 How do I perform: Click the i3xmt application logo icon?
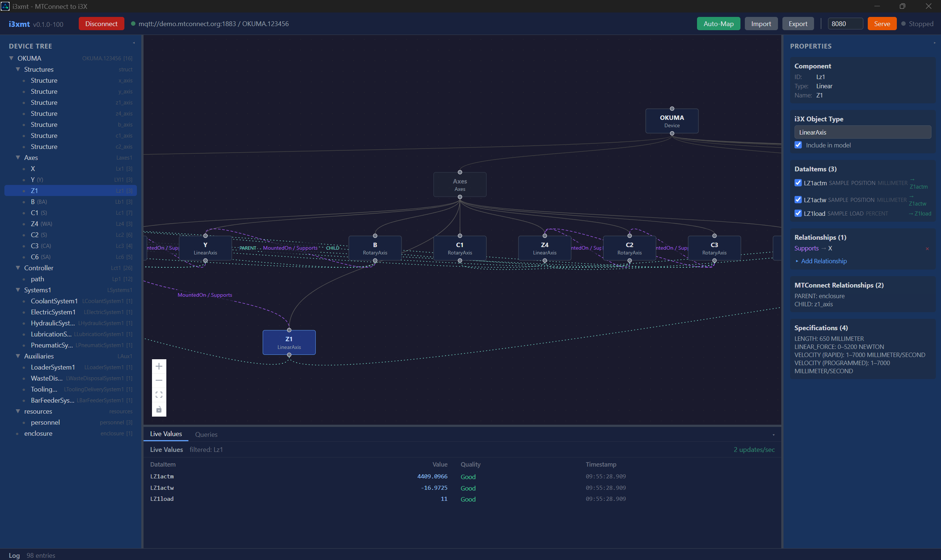(5, 6)
